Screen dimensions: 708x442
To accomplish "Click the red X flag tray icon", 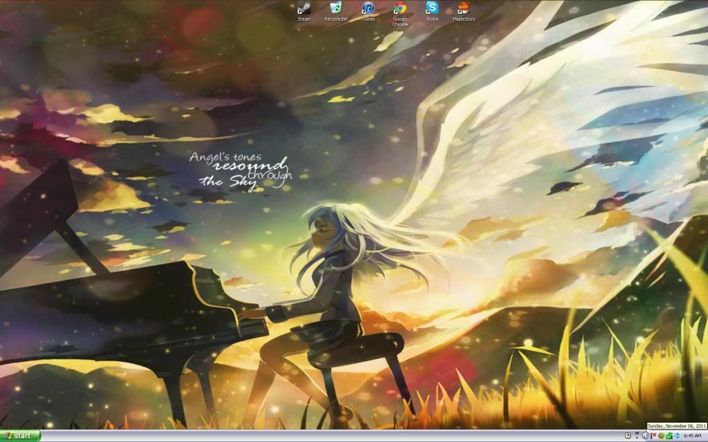I will [653, 436].
